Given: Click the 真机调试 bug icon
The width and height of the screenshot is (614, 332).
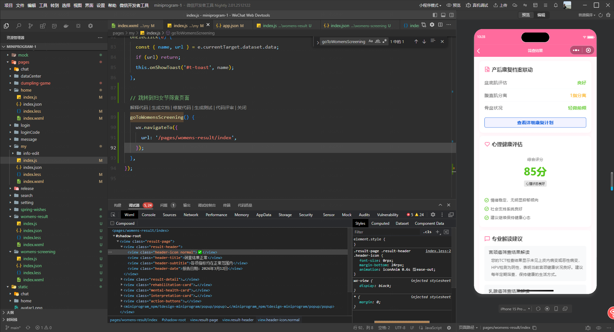Looking at the screenshot, I should tap(468, 5).
